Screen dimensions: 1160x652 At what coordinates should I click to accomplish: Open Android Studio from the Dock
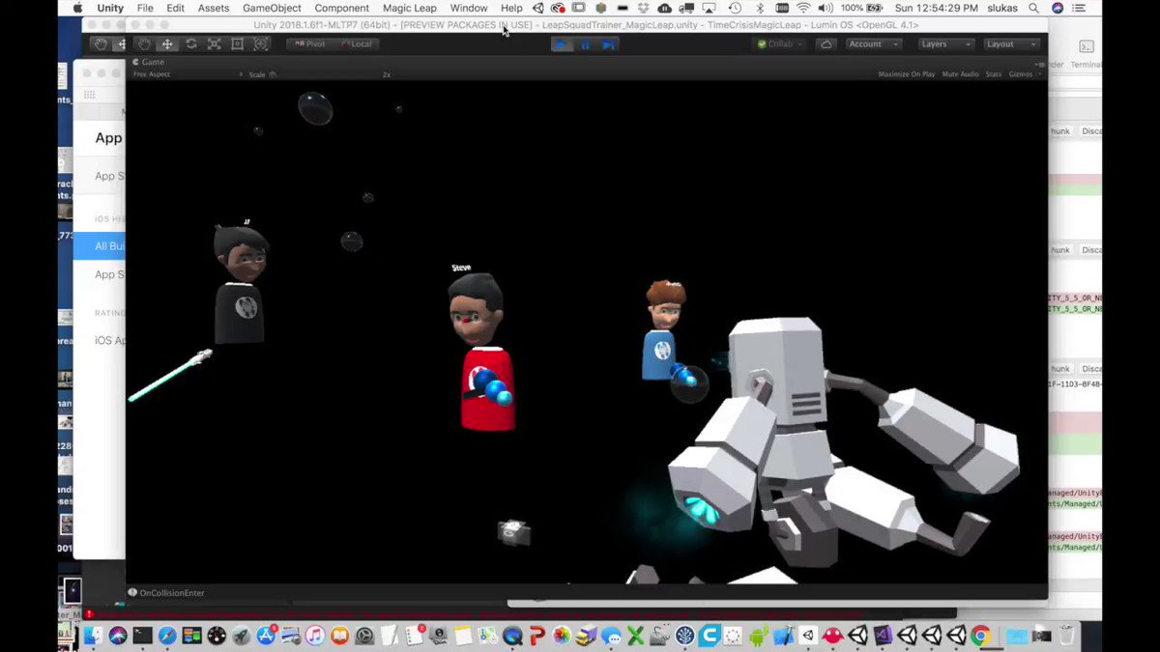click(759, 636)
